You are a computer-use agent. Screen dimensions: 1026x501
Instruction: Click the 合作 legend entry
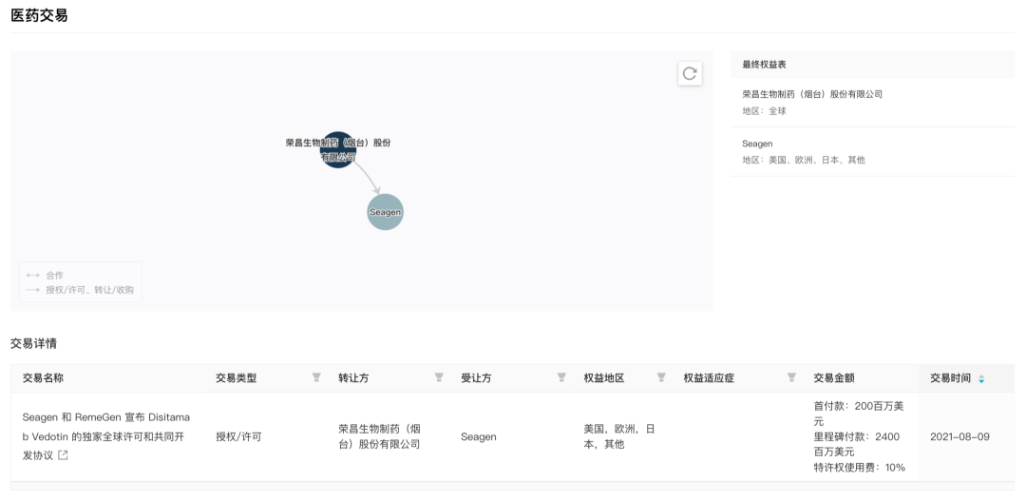[45, 275]
